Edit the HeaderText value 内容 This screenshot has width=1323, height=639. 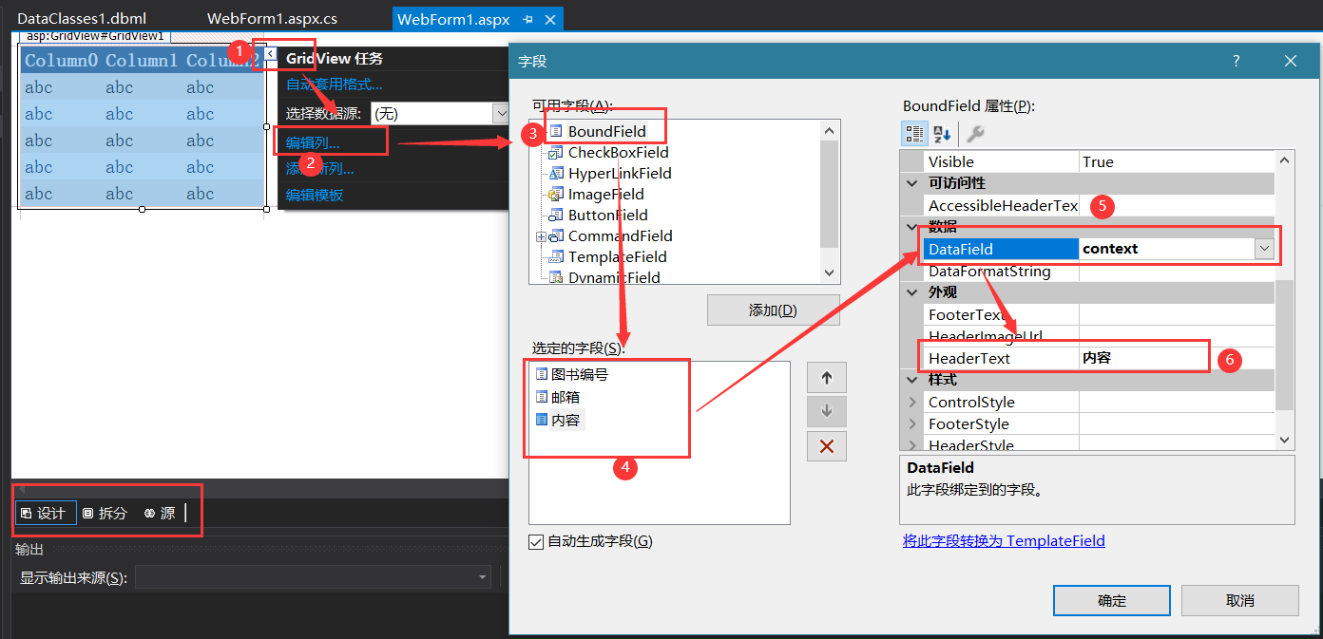(1177, 358)
